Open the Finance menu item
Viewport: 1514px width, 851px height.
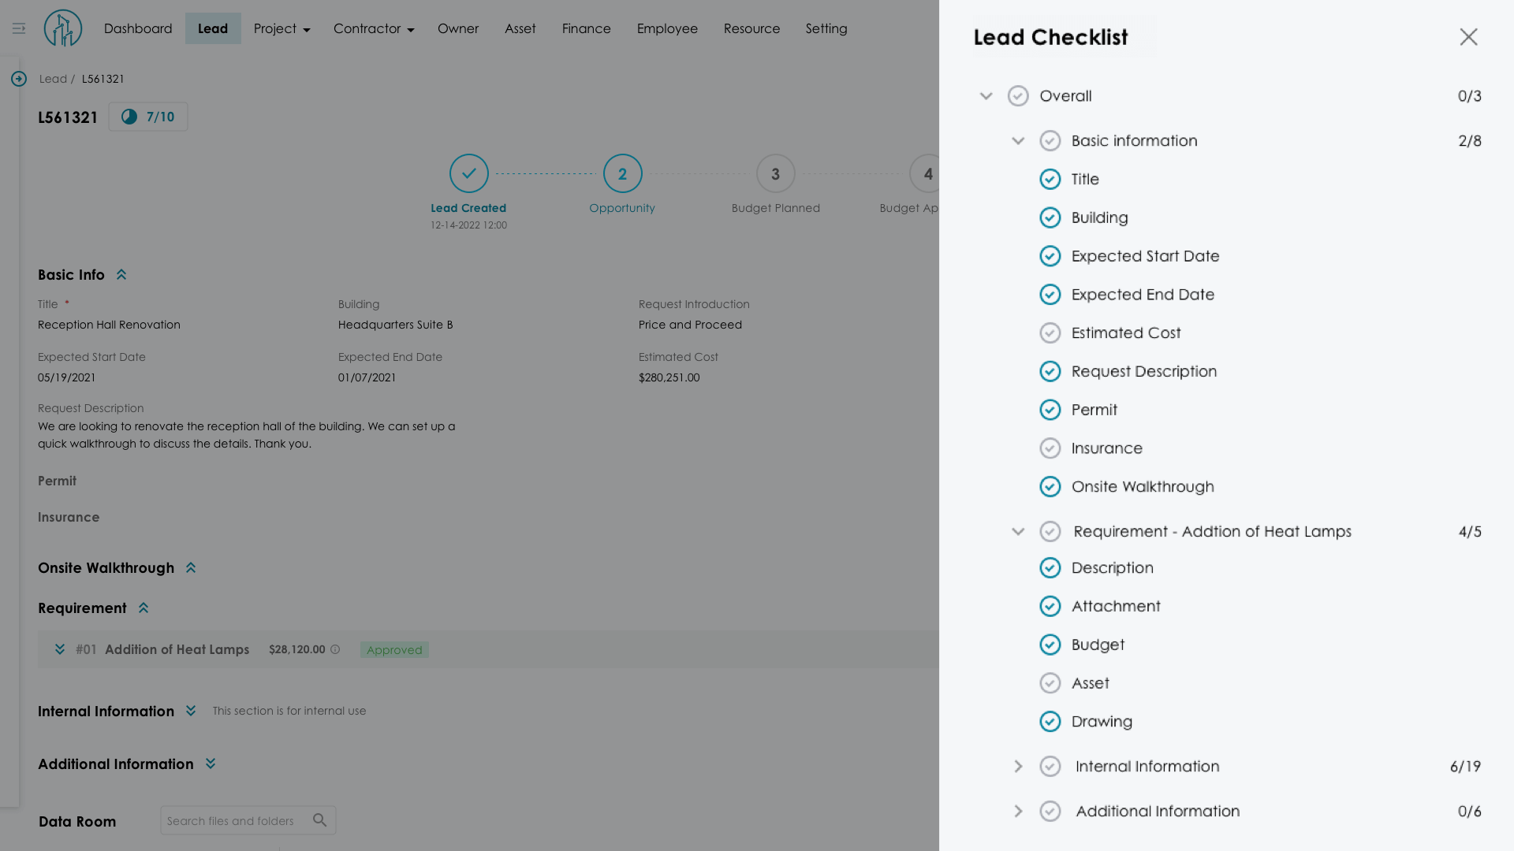point(586,28)
